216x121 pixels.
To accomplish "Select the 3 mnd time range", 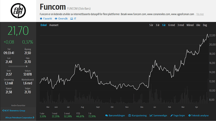I will click(181, 25).
